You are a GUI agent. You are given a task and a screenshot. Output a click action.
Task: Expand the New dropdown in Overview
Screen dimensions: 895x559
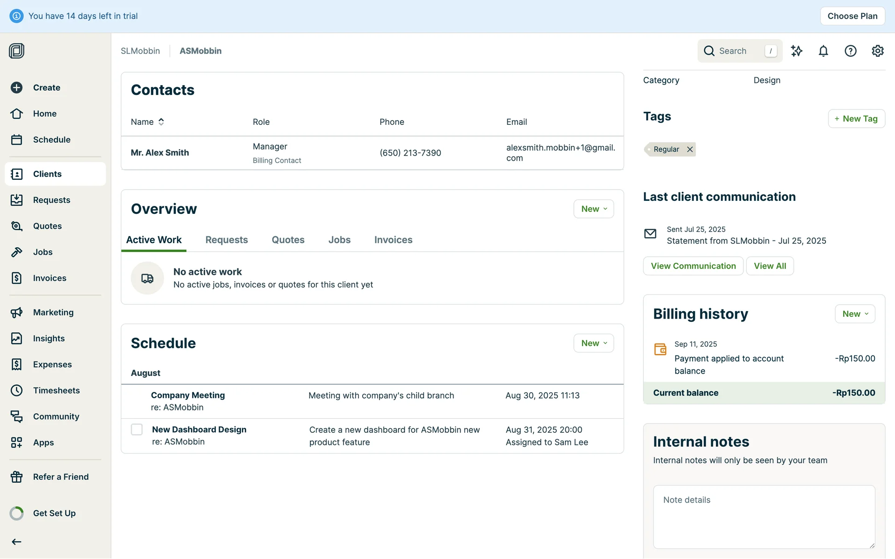(593, 209)
